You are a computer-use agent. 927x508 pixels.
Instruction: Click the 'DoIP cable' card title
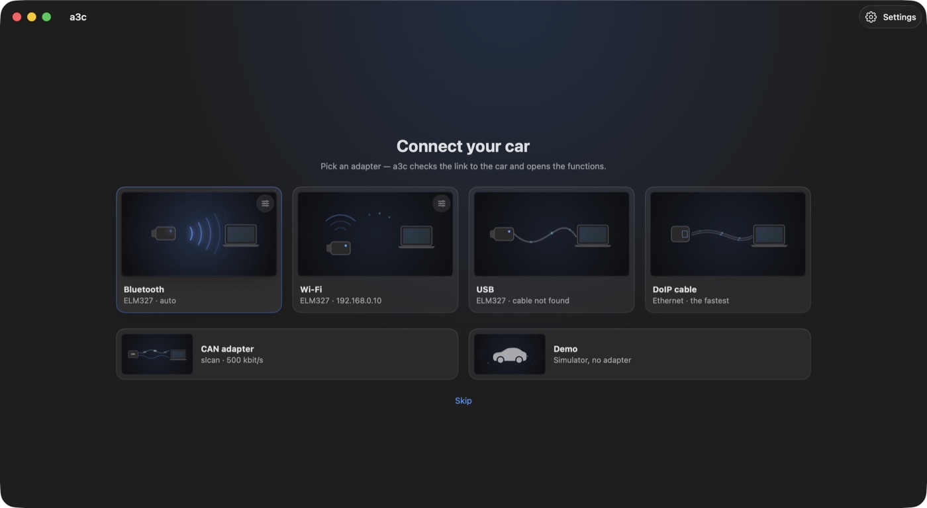coord(675,290)
